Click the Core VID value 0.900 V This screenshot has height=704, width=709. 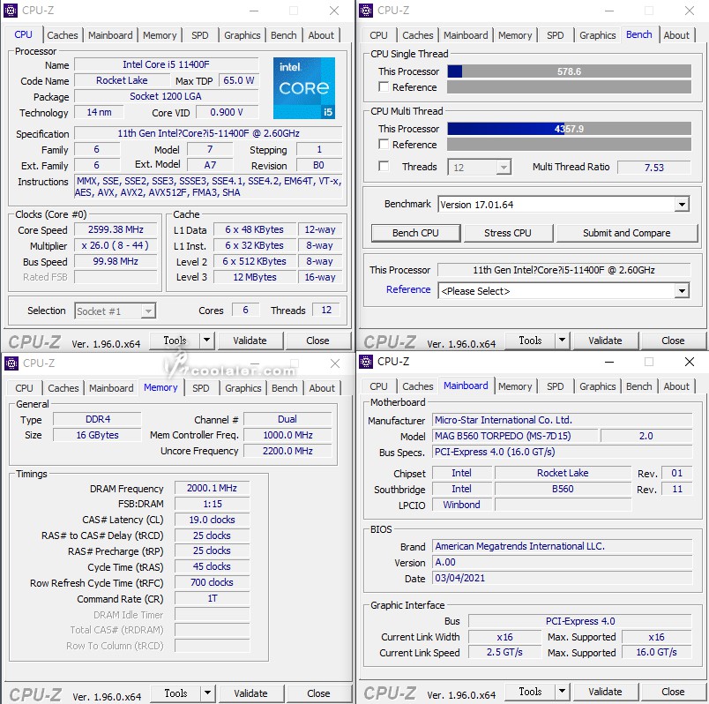227,112
